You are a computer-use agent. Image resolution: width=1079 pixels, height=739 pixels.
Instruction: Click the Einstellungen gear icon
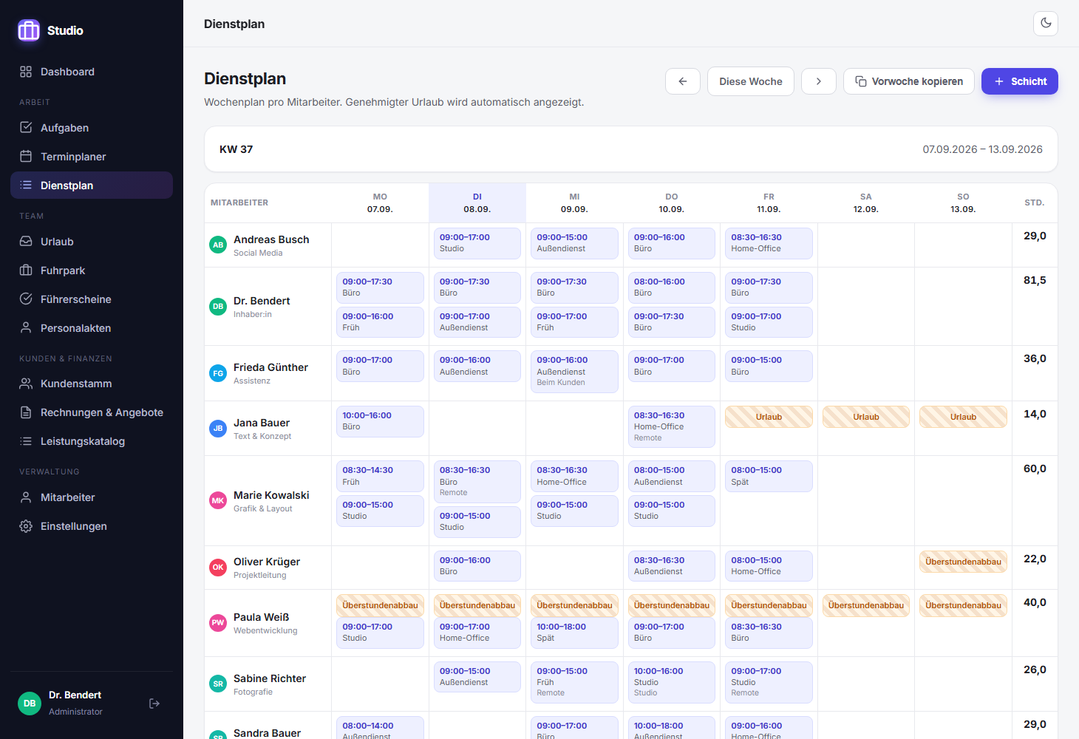coord(26,526)
